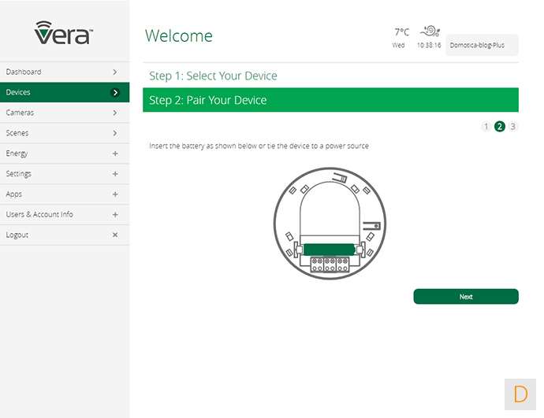Click the device battery illustration
This screenshot has width=544, height=418.
330,222
